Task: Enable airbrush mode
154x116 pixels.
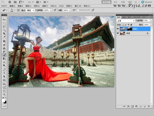Action: (x=74, y=10)
